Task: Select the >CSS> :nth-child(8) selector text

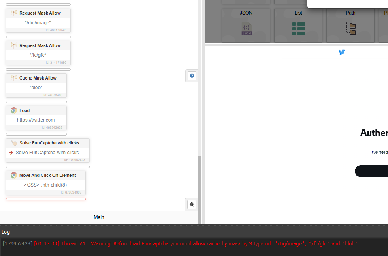Action: click(x=45, y=185)
